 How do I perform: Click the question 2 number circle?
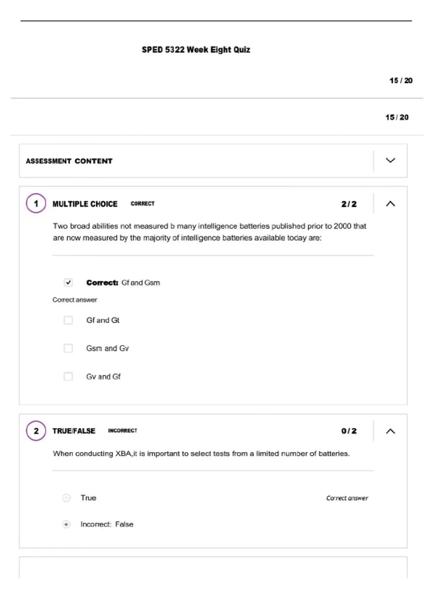(x=36, y=431)
